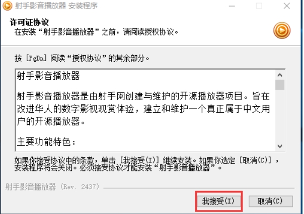304x214 pixels.
Task: Click the title bar text 射手影音播放器 安装程序
Action: (x=56, y=6)
